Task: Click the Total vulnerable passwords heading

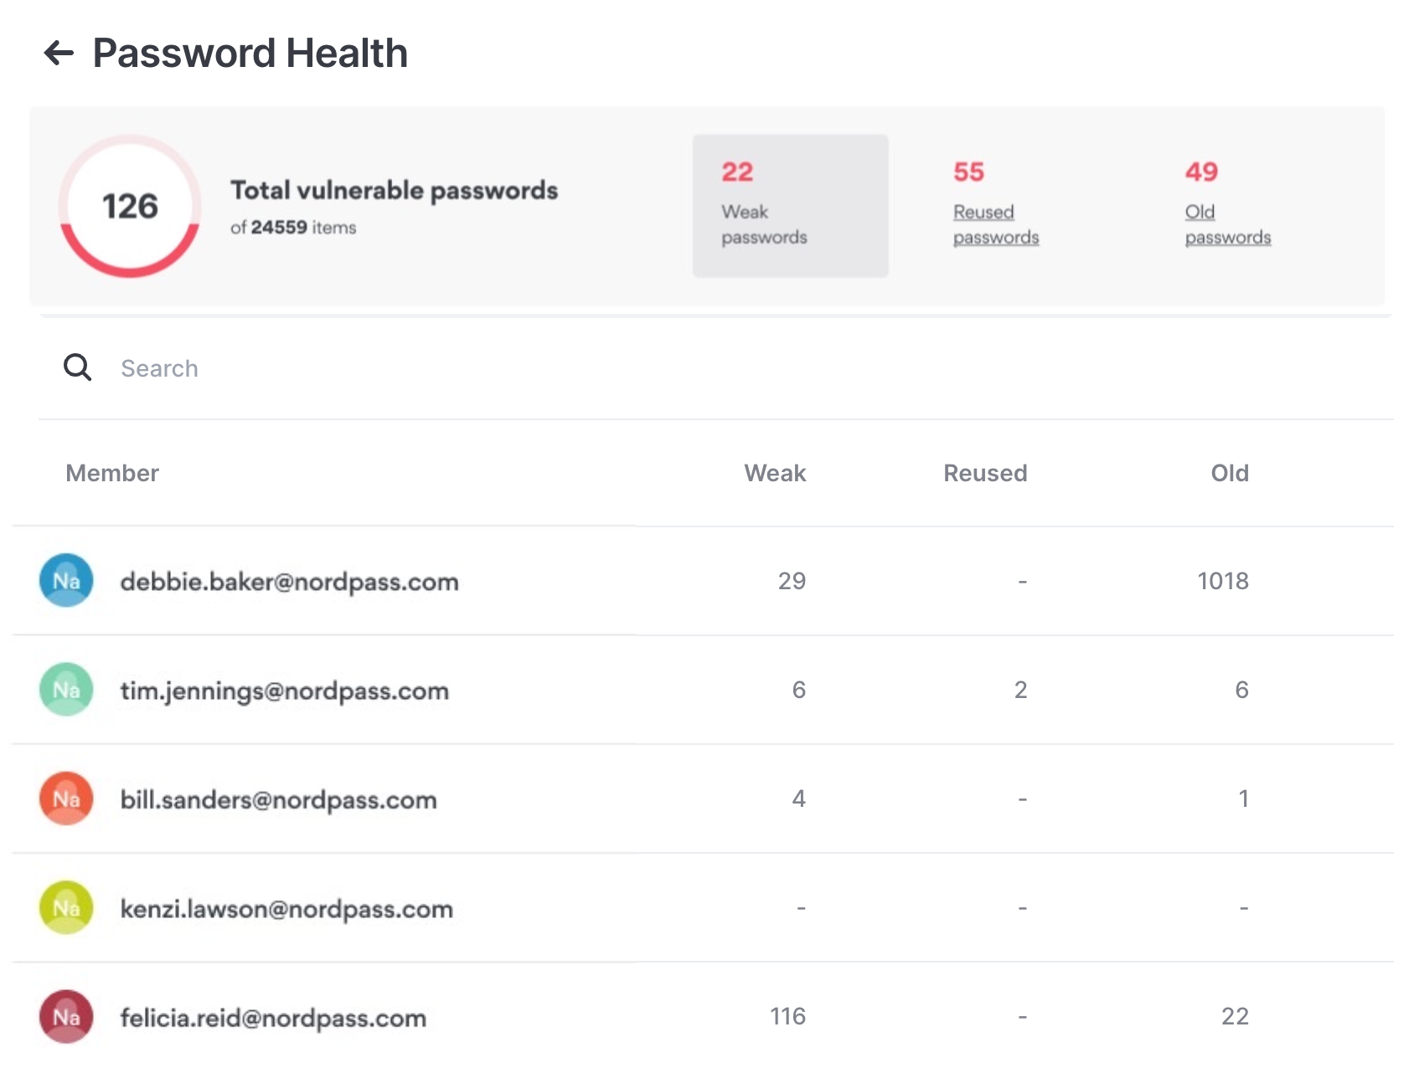Action: coord(395,190)
